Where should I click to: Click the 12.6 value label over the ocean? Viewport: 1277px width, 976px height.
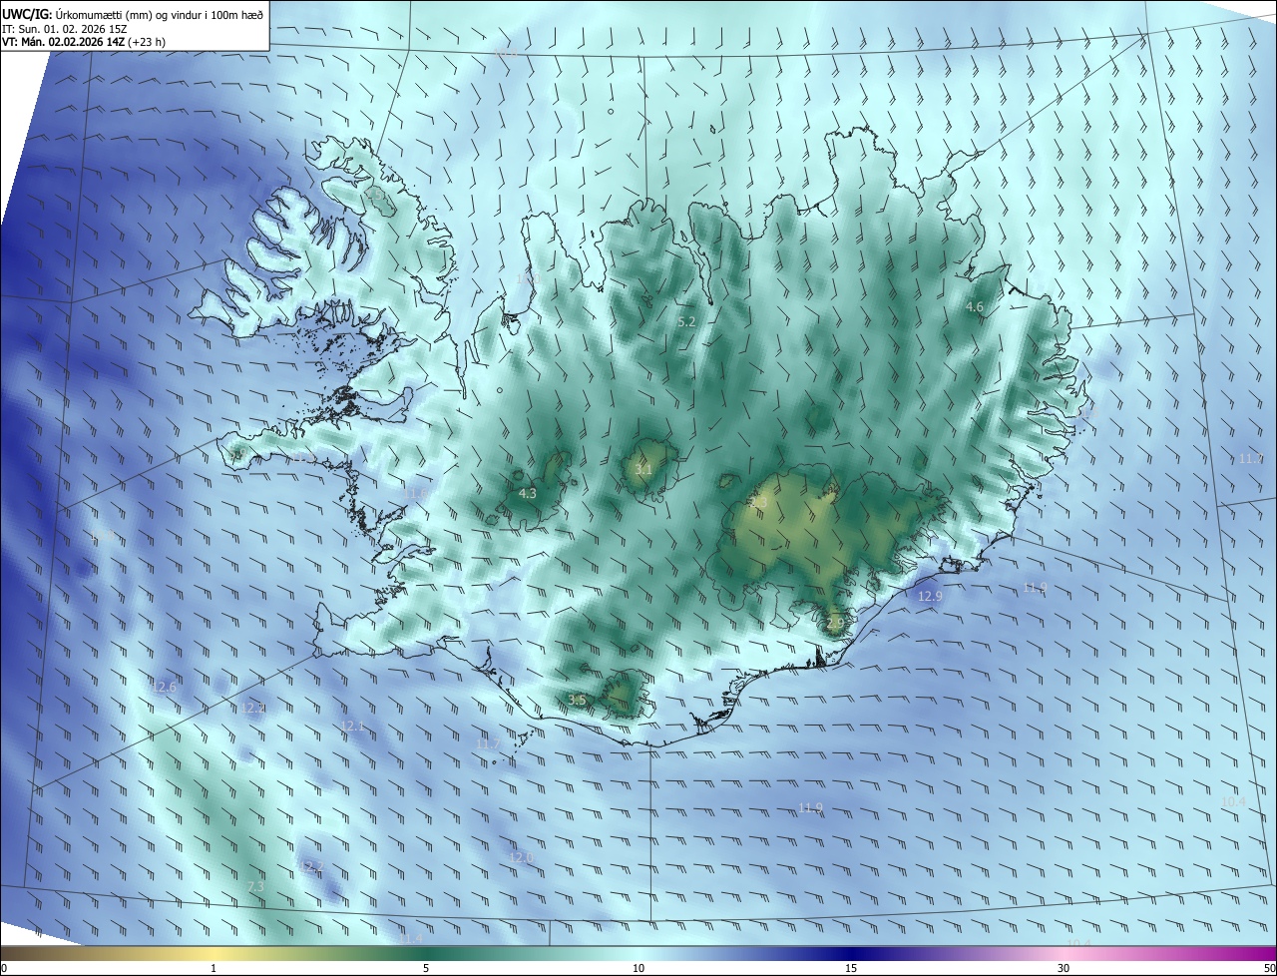(x=164, y=687)
